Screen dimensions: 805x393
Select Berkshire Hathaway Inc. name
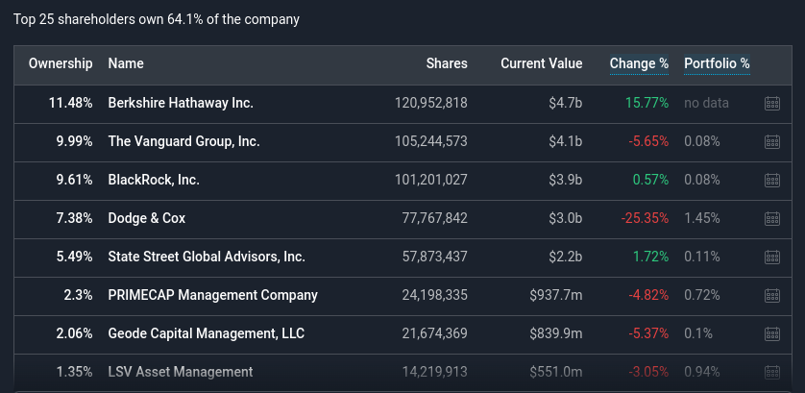181,103
